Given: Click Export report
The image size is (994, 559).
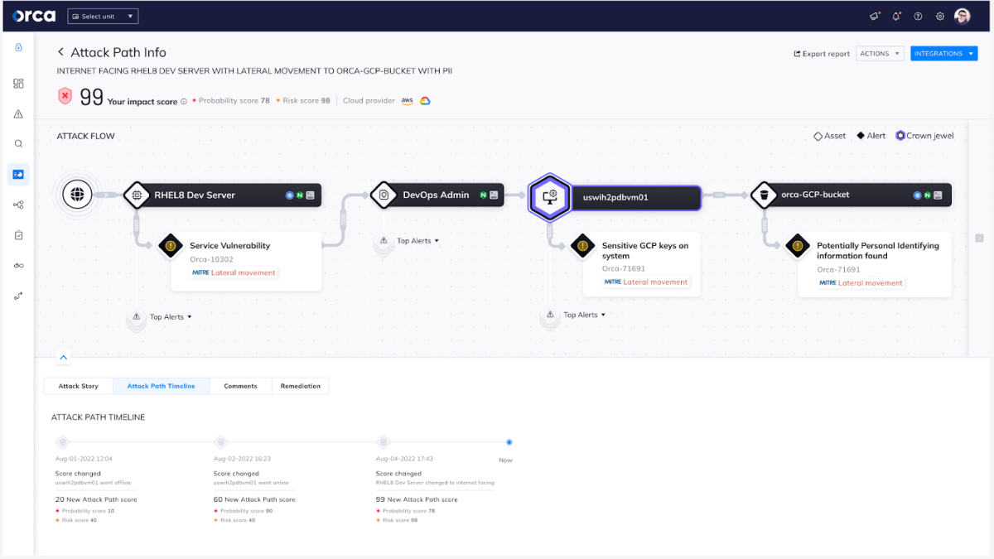Looking at the screenshot, I should tap(822, 54).
